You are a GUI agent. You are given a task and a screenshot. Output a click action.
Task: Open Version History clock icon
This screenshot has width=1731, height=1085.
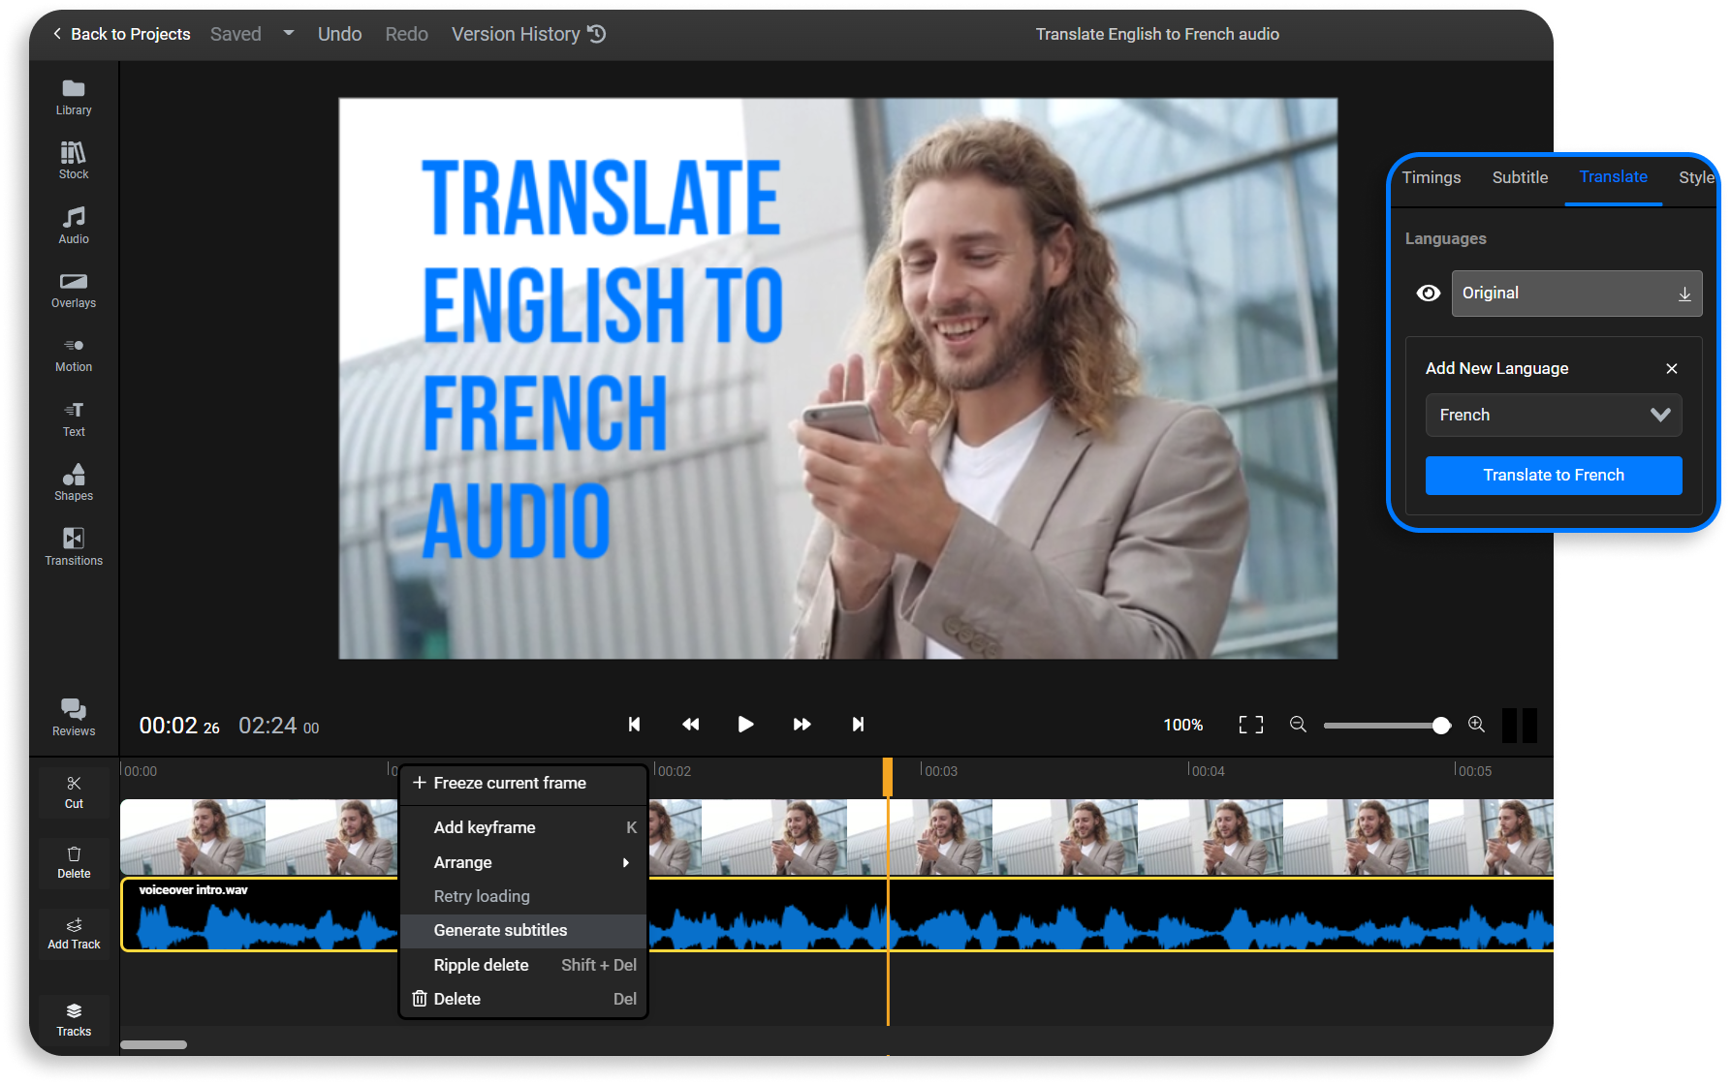click(597, 34)
